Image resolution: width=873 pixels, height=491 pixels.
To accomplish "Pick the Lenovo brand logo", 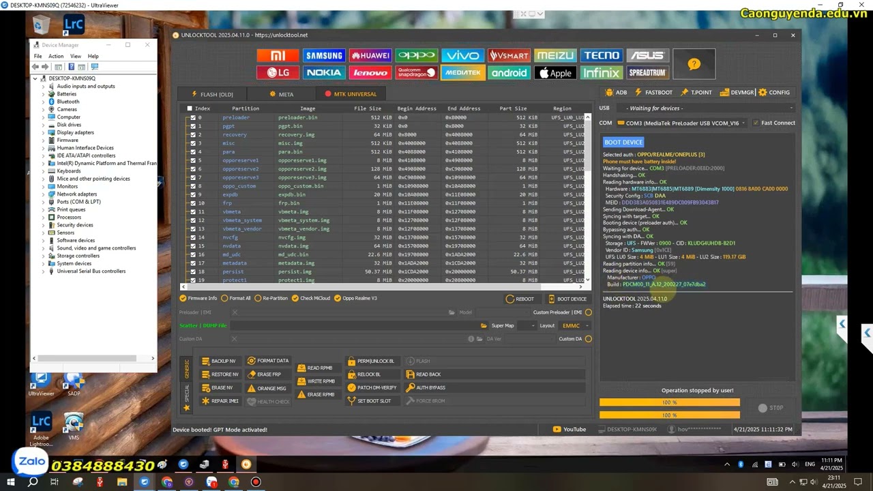I will click(370, 72).
